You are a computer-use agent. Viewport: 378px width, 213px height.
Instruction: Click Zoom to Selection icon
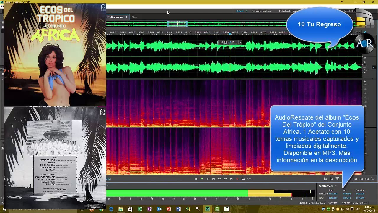pos(367,179)
